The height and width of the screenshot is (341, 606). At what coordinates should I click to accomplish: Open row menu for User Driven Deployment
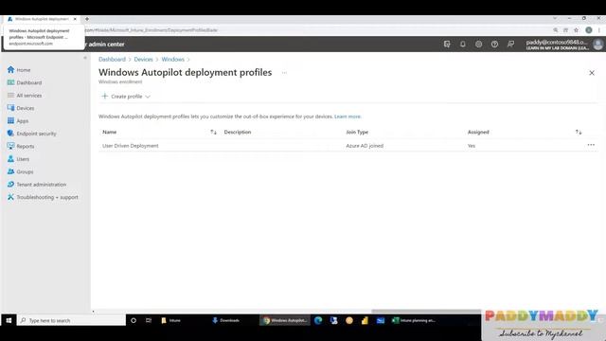pyautogui.click(x=591, y=145)
